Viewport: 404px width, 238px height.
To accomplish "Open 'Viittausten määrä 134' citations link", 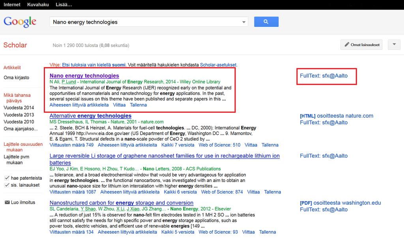I will pyautogui.click(x=71, y=232).
